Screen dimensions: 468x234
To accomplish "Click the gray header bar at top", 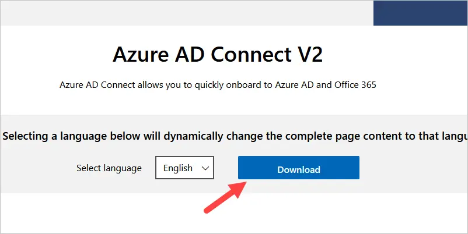I will 187,13.
